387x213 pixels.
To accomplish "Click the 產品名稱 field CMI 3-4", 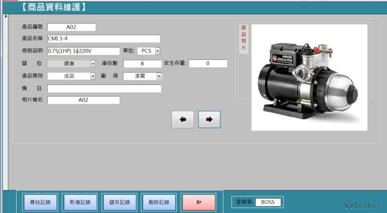I will coord(104,39).
